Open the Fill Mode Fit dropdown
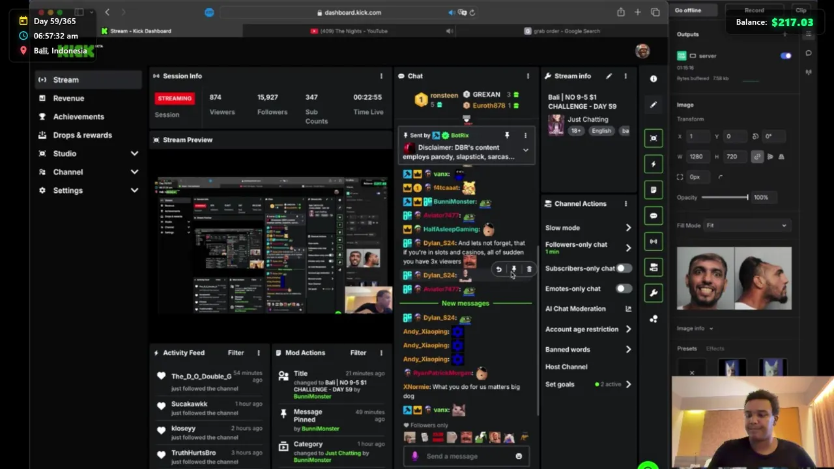Screen dimensions: 834x469 click(x=747, y=225)
